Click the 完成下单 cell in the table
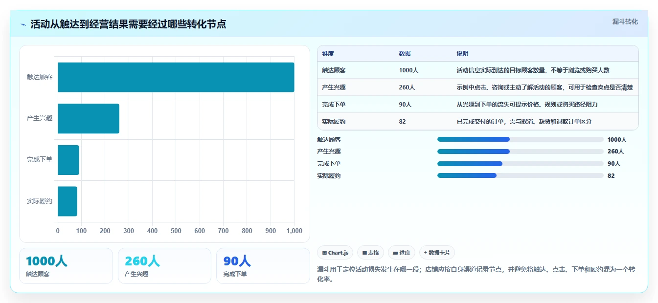 pos(334,105)
